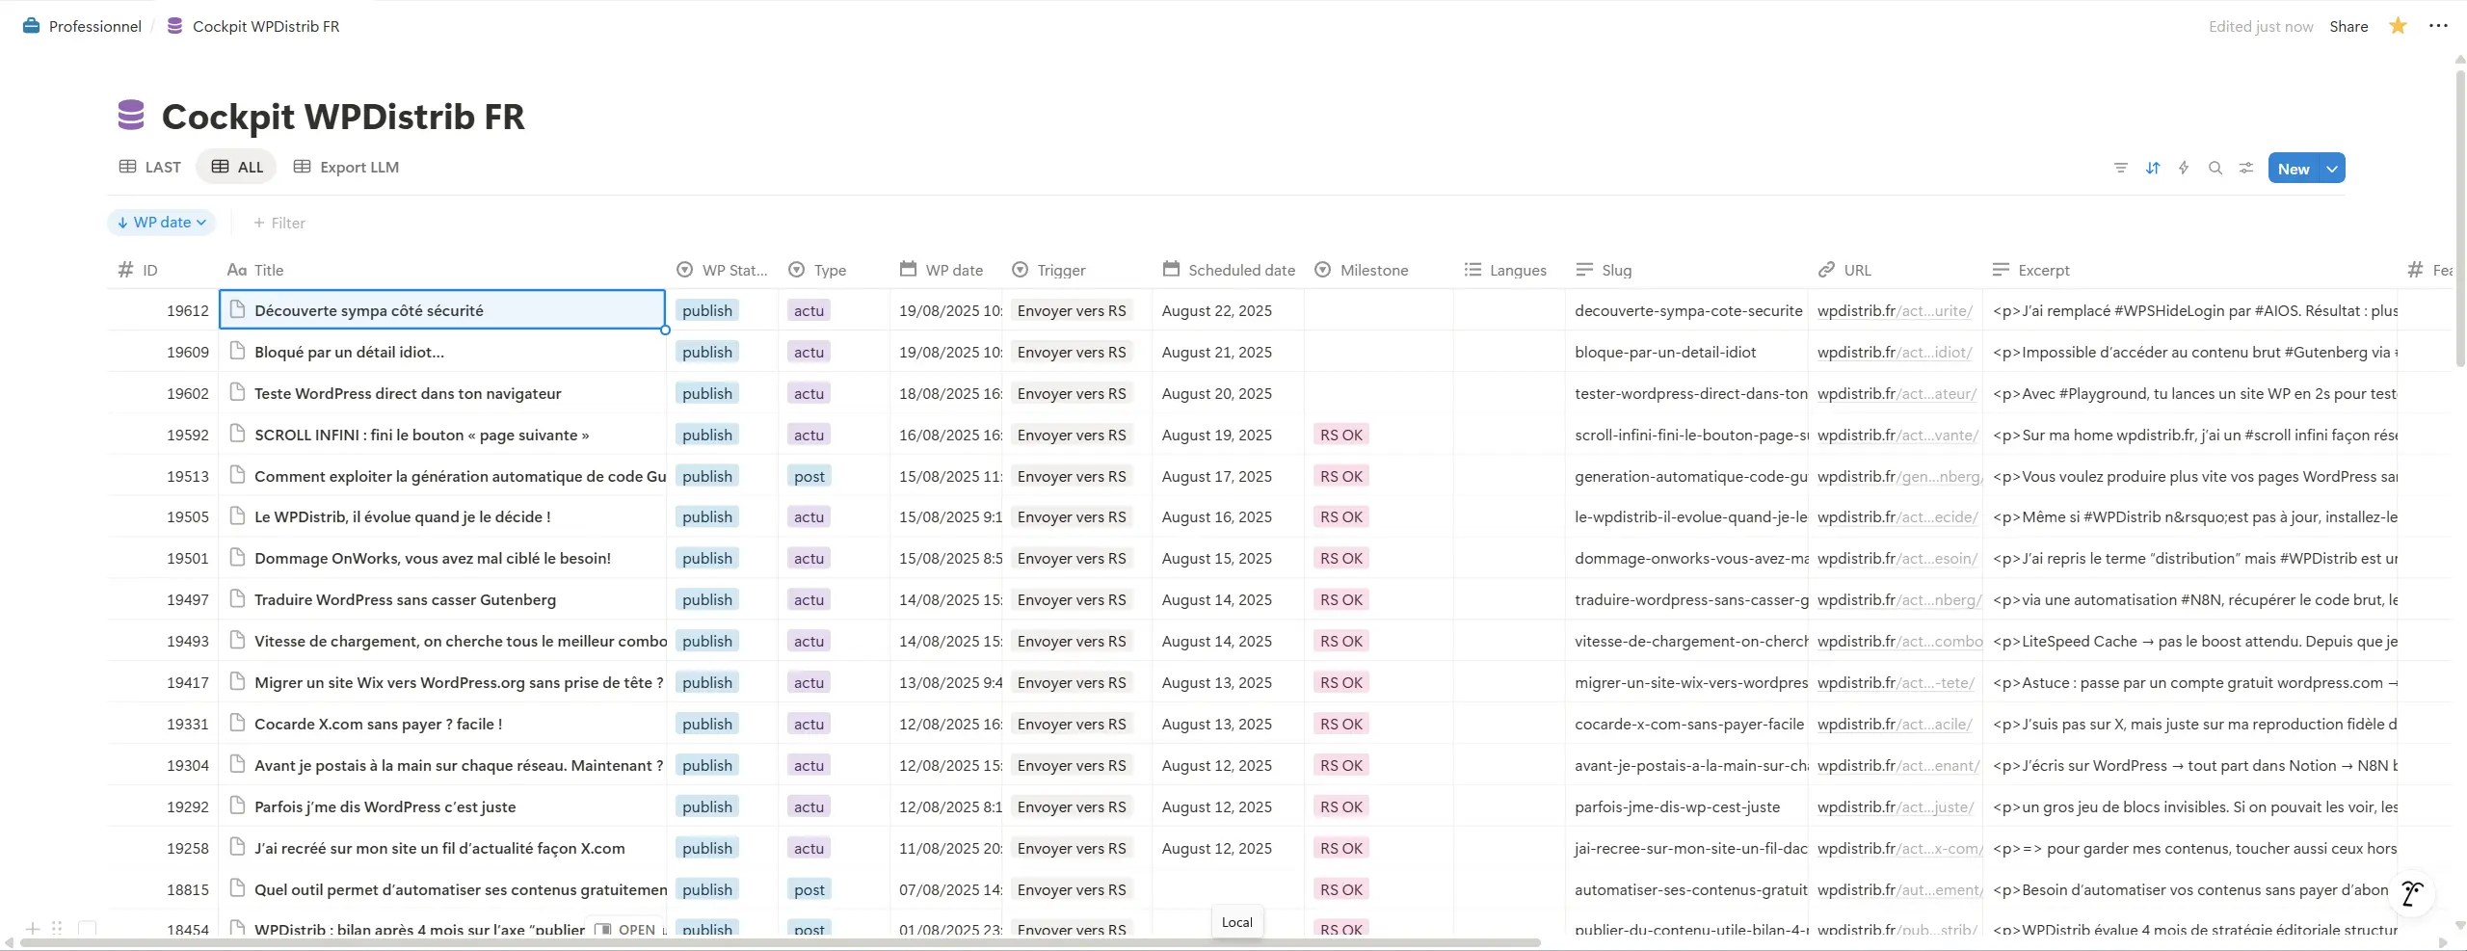The width and height of the screenshot is (2467, 951).
Task: Click page icon of "Migrer un site Wix" row
Action: (x=237, y=681)
